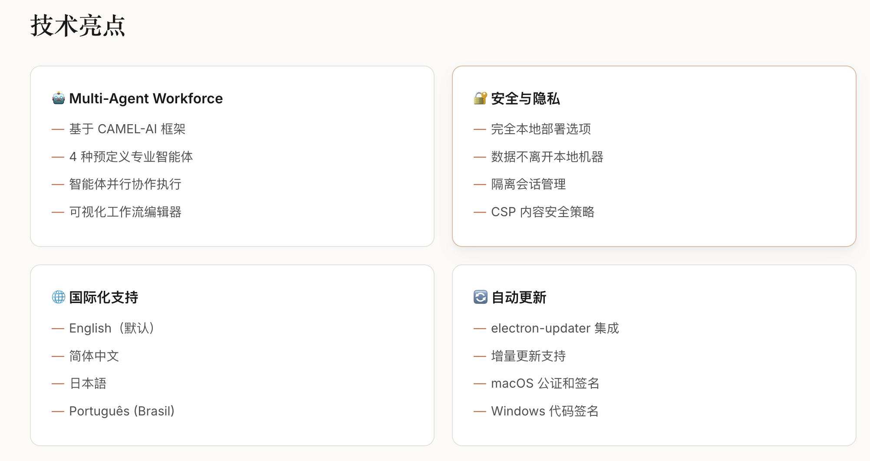870x461 pixels.
Task: Click the 技术亮点 section title
Action: pos(78,26)
